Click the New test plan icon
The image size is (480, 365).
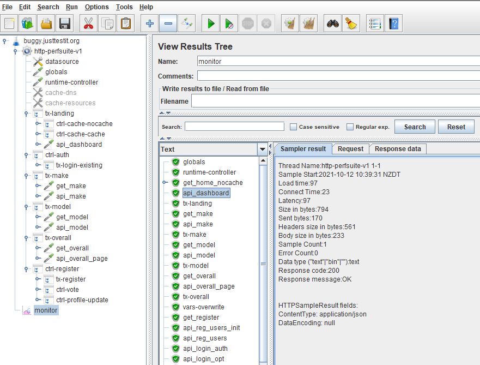click(x=9, y=23)
